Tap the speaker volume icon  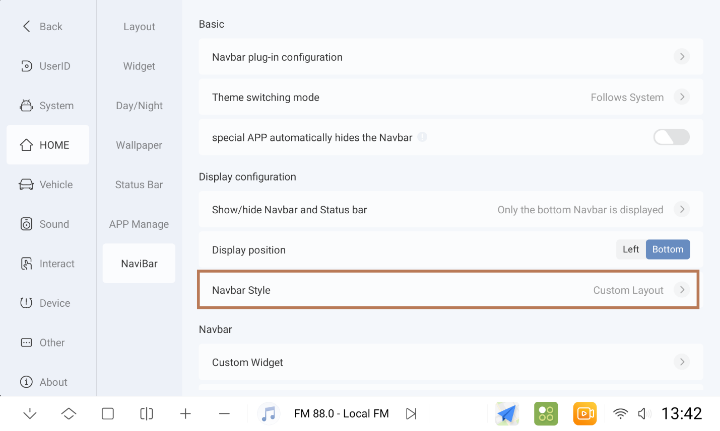(x=644, y=413)
